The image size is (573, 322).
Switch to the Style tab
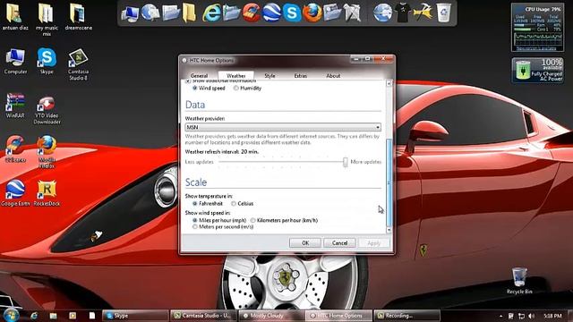[269, 75]
